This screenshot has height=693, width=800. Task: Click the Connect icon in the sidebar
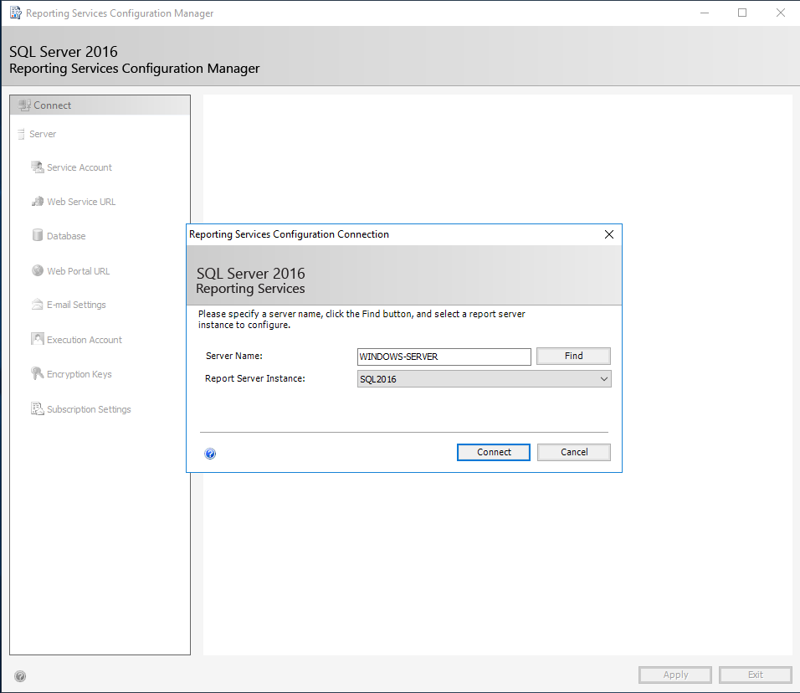click(24, 105)
